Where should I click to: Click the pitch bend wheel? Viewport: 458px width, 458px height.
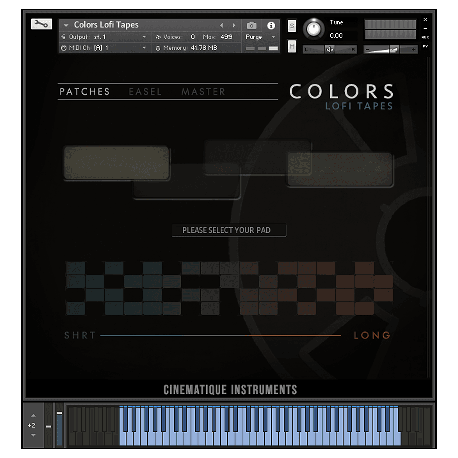click(49, 425)
